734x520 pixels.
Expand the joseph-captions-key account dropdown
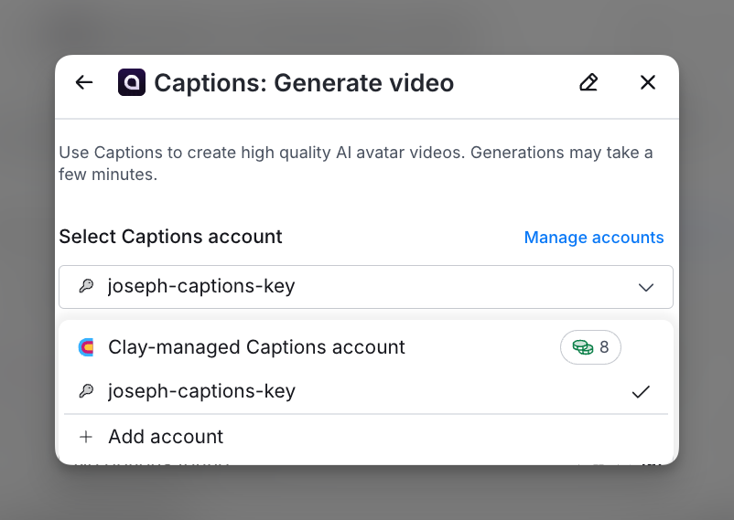(x=366, y=287)
